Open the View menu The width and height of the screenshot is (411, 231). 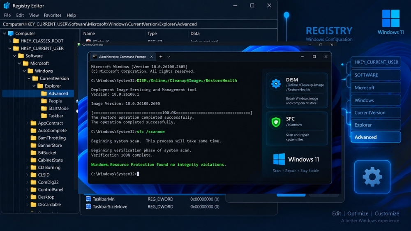tap(34, 15)
